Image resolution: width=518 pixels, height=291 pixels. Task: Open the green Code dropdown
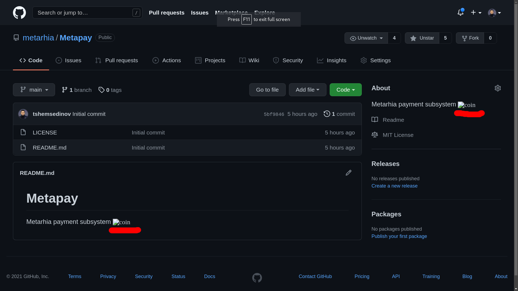[345, 90]
